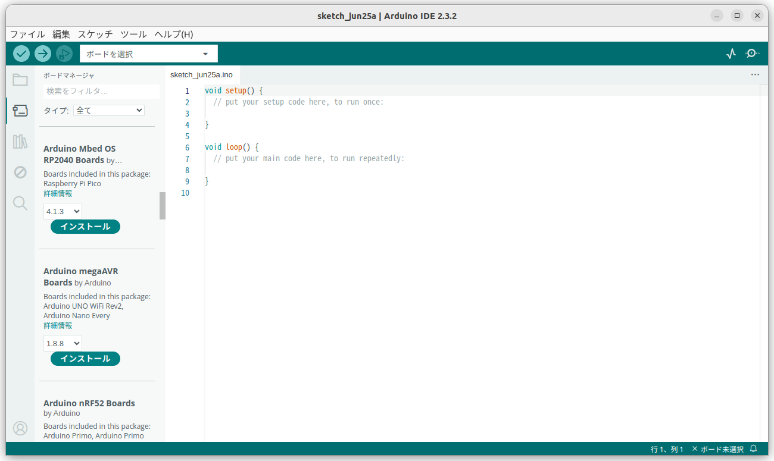Open the Debug sidebar panel
Screen dimensions: 774x461
click(x=20, y=172)
